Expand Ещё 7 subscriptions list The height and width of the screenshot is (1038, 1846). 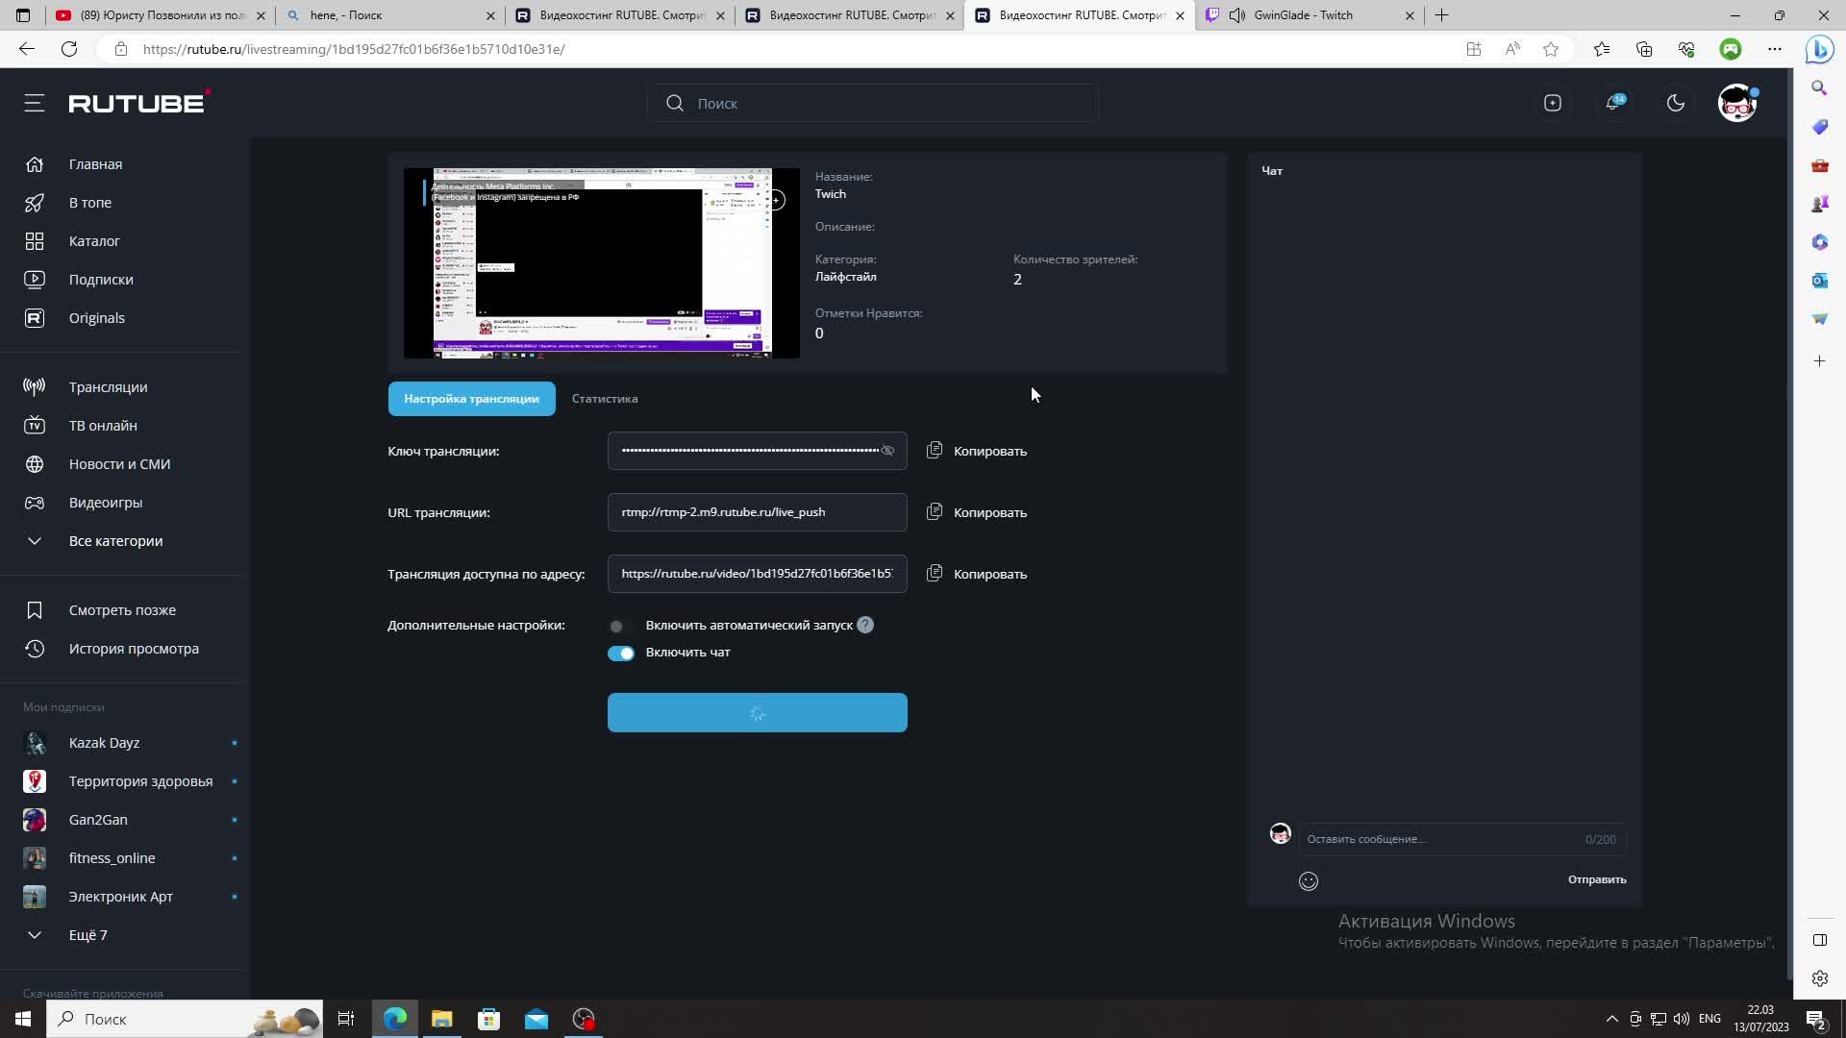pos(87,935)
